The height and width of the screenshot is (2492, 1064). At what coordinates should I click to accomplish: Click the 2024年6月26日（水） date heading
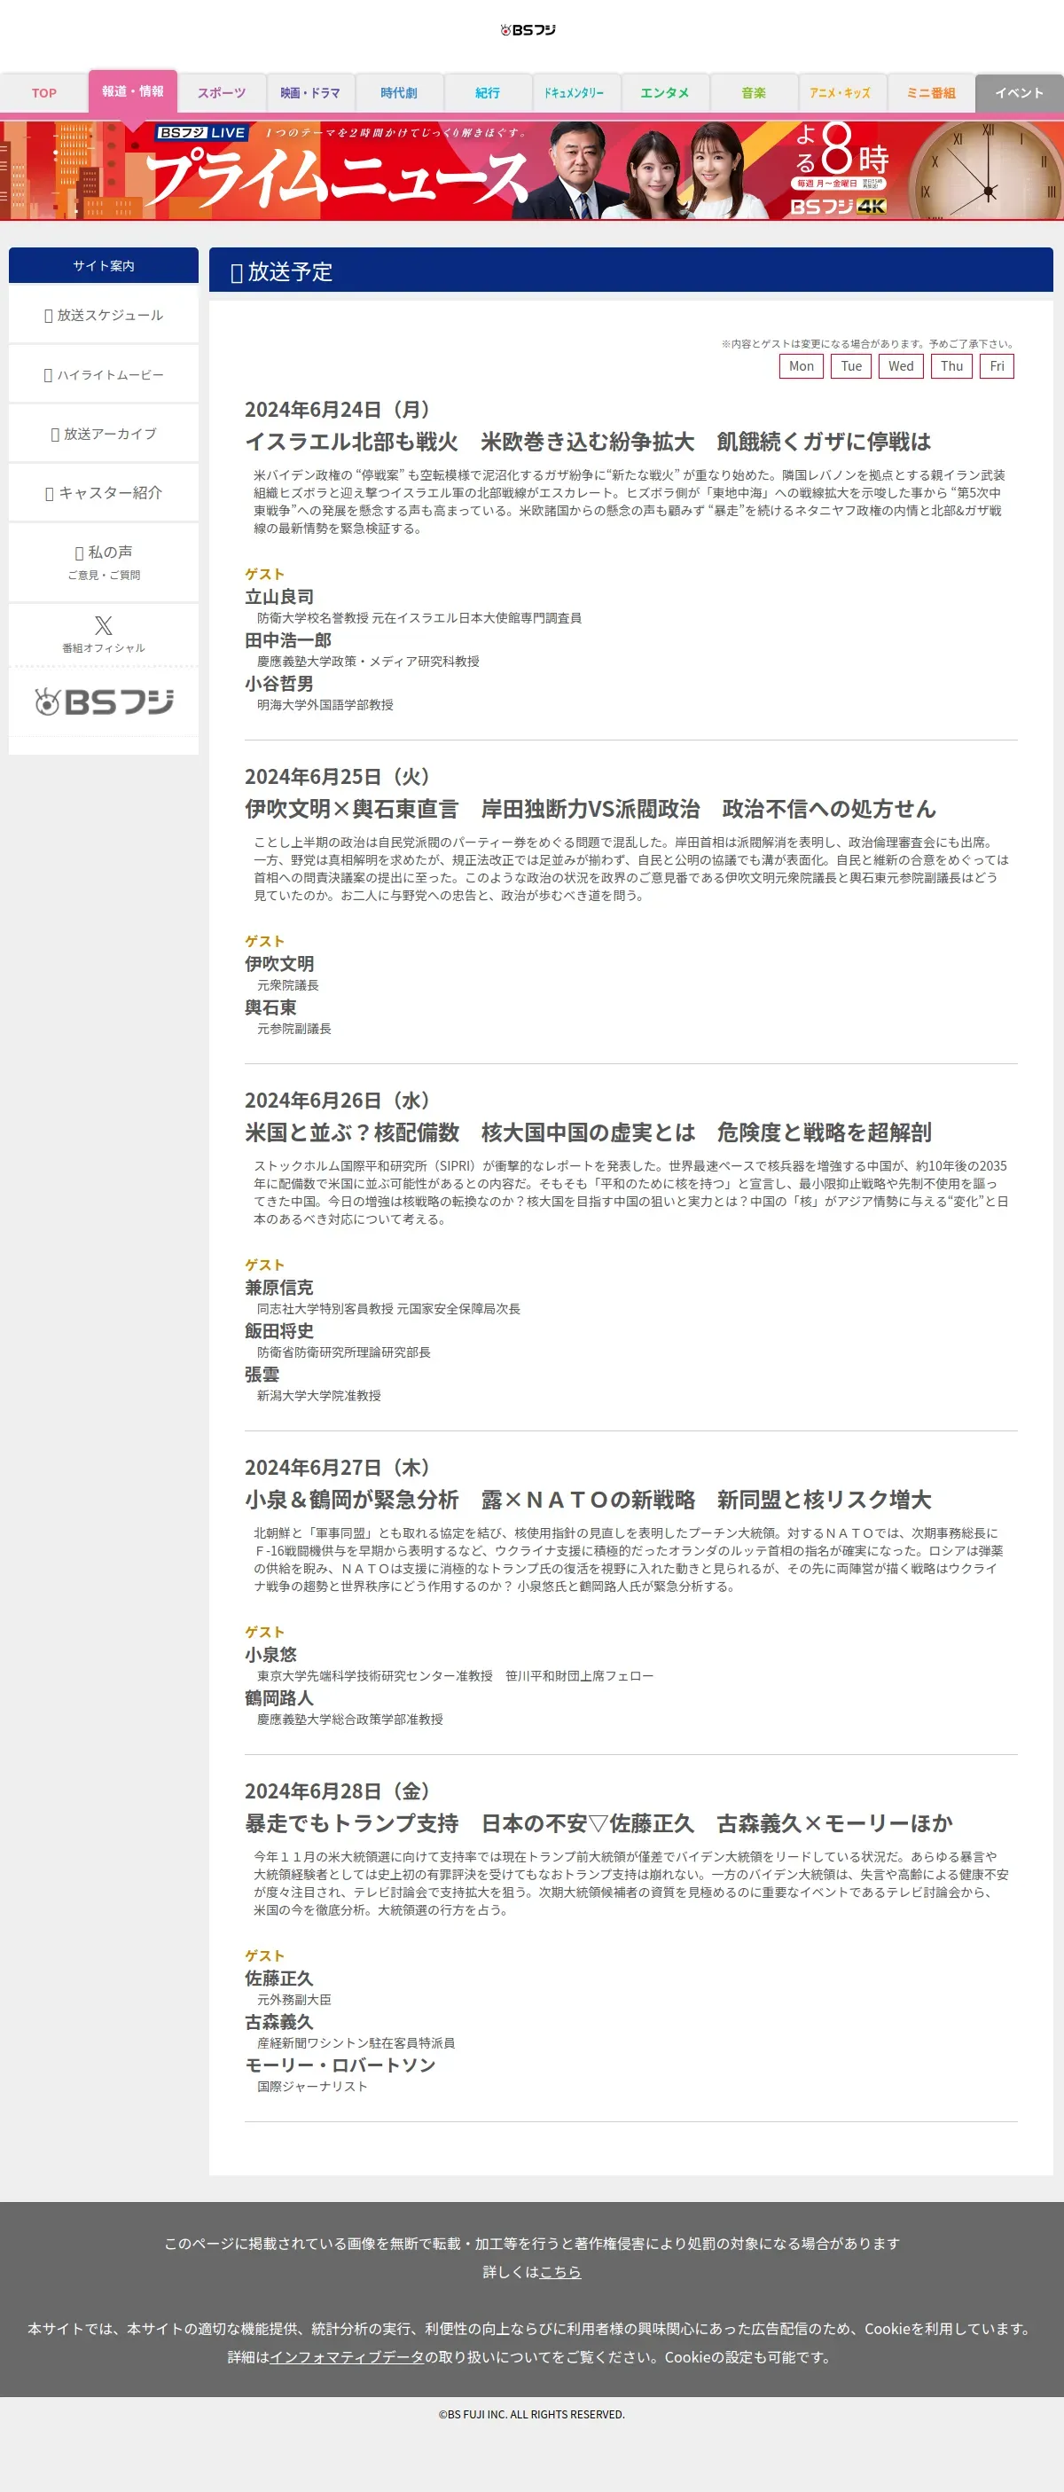click(338, 1100)
